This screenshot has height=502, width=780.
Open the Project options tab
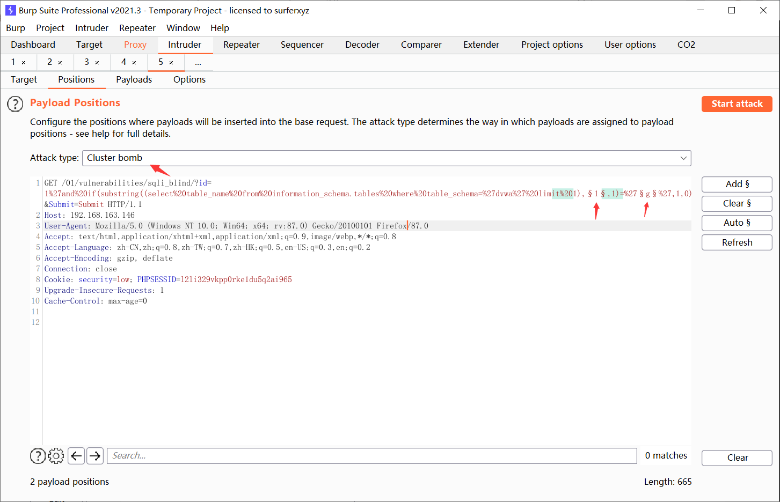pyautogui.click(x=552, y=45)
